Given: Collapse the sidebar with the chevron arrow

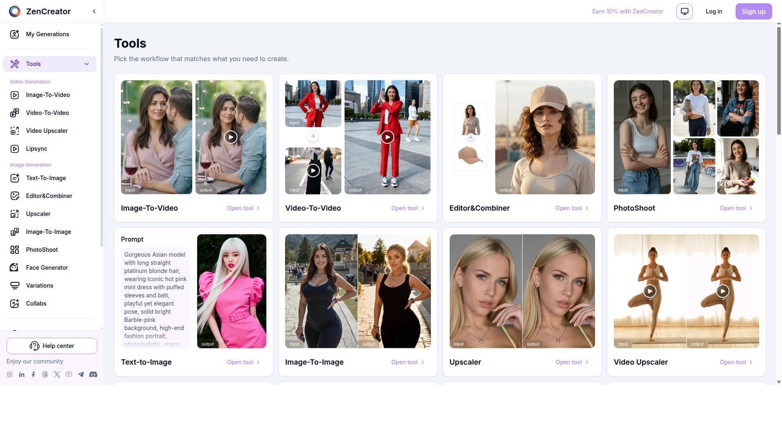Looking at the screenshot, I should (x=94, y=11).
